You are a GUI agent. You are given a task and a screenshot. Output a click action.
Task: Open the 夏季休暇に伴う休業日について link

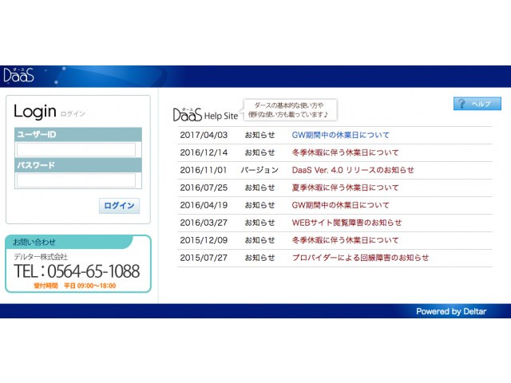click(346, 188)
